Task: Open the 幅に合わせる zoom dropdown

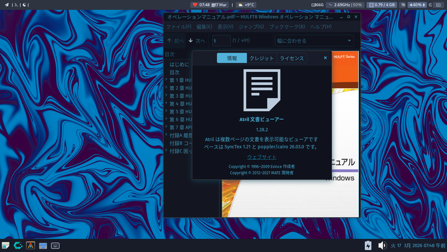Action: (x=314, y=41)
